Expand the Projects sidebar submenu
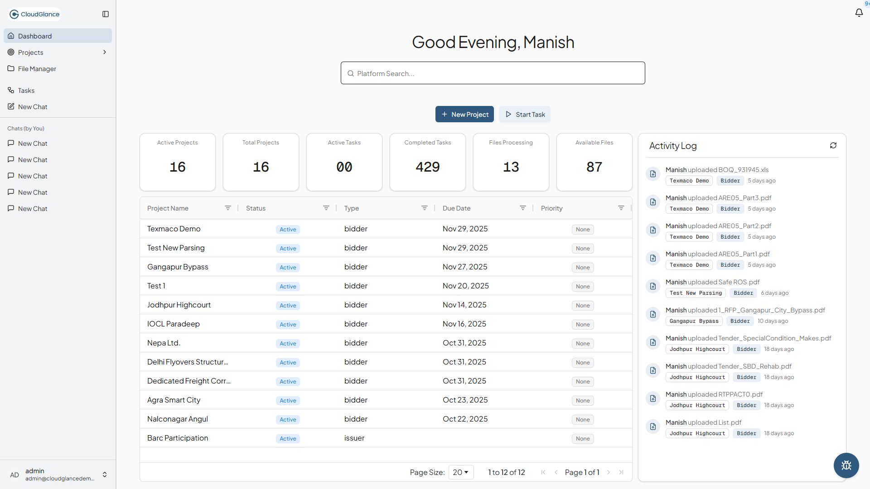 click(x=105, y=52)
